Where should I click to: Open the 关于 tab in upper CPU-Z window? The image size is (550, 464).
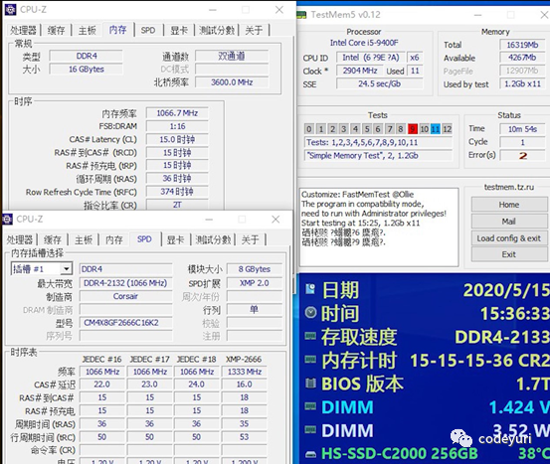(254, 31)
